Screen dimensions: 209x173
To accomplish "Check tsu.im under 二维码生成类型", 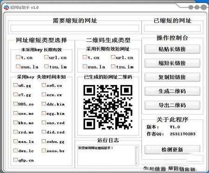I will coord(113,67).
